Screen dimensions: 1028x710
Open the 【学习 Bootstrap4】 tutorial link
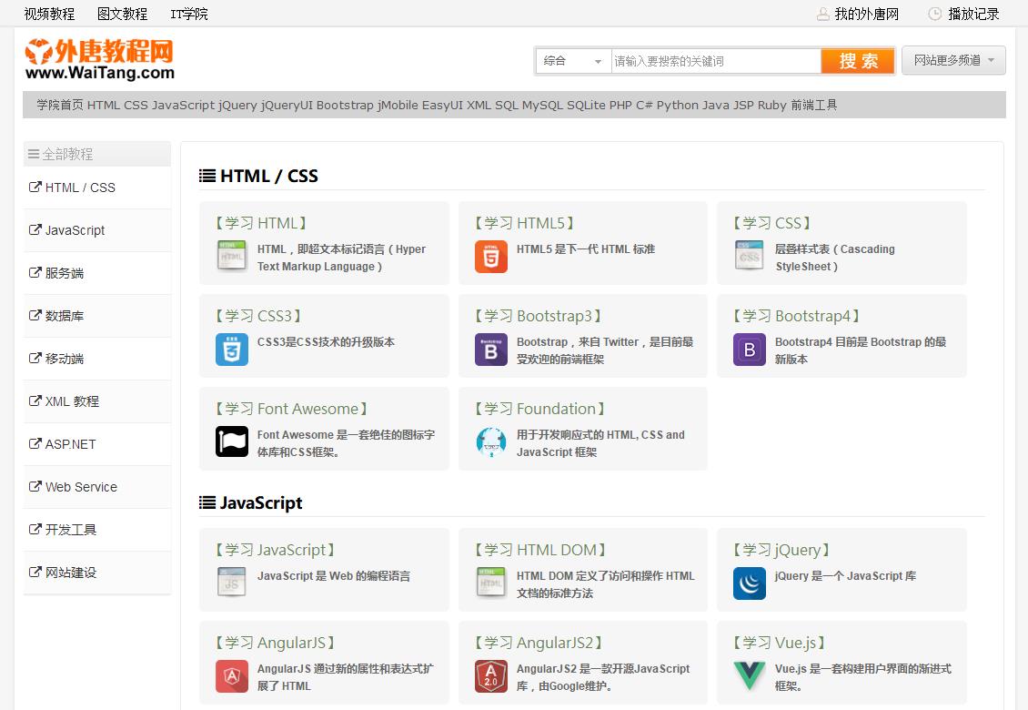797,316
